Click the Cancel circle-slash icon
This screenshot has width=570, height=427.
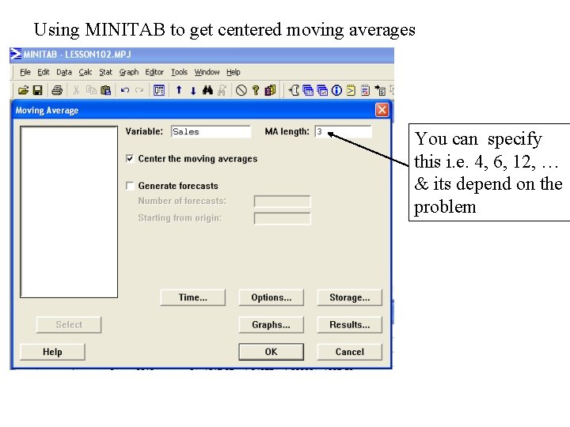tap(241, 90)
